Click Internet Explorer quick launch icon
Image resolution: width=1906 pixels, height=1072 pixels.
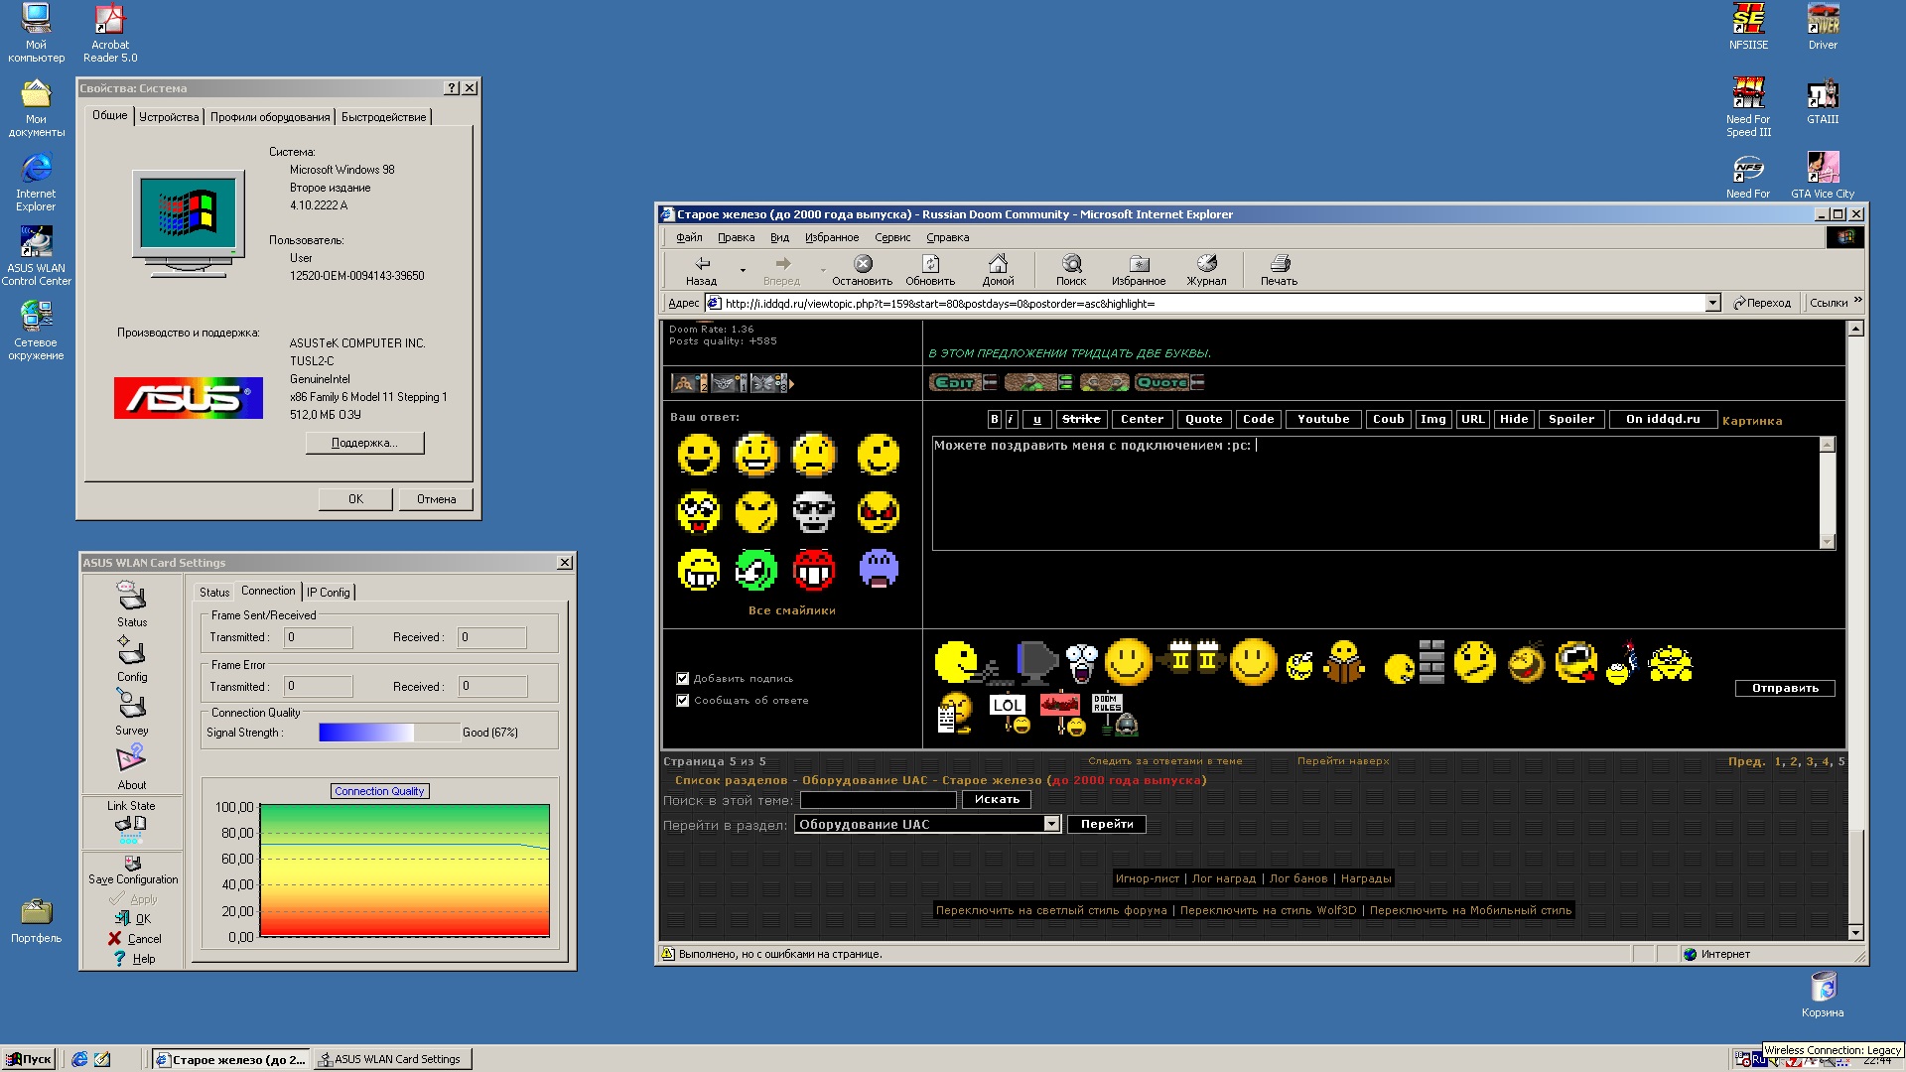coord(79,1059)
